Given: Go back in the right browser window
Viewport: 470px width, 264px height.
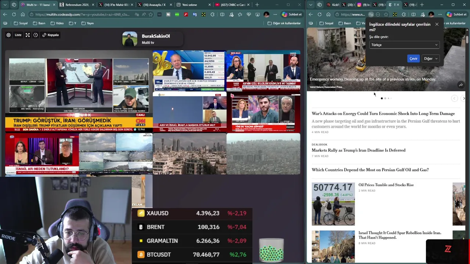Looking at the screenshot, I should [x=311, y=14].
